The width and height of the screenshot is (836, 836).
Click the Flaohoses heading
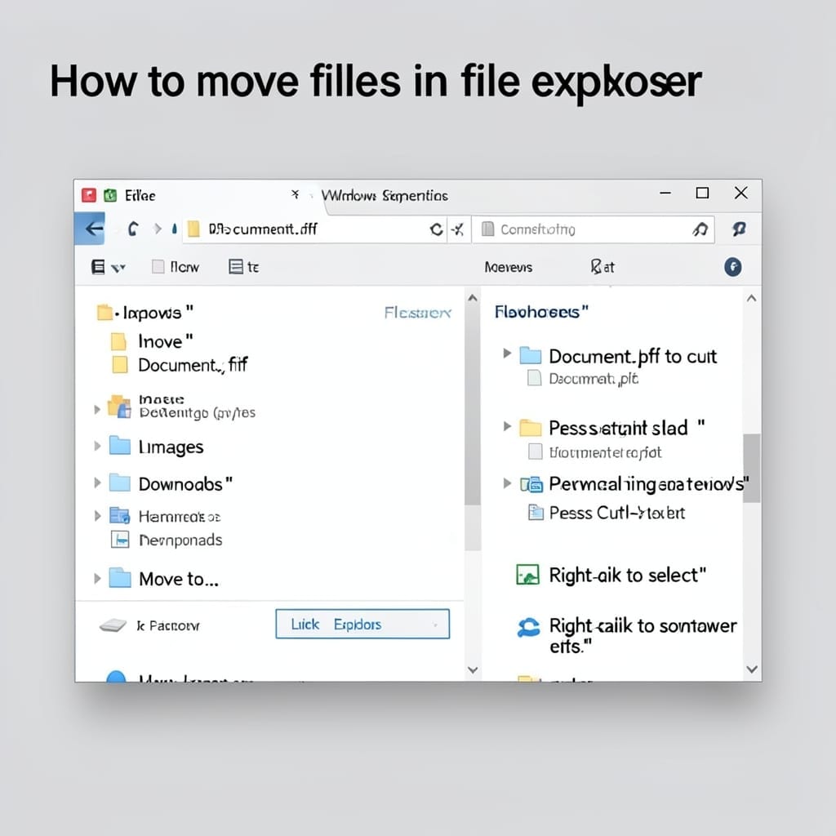tap(541, 311)
